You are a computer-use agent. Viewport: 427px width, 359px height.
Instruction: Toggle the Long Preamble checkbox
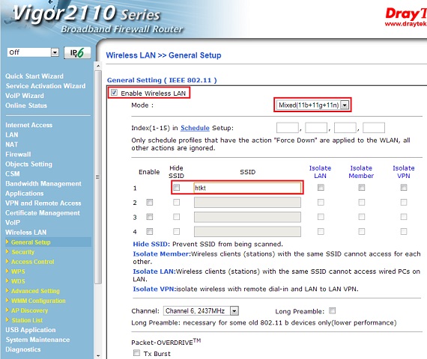pyautogui.click(x=332, y=310)
